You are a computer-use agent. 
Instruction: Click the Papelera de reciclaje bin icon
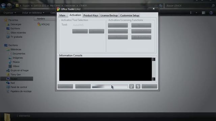(x=8, y=91)
